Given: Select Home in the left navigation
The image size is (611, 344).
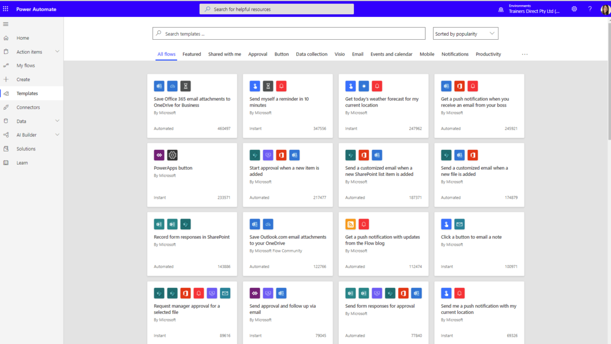Looking at the screenshot, I should (x=22, y=38).
